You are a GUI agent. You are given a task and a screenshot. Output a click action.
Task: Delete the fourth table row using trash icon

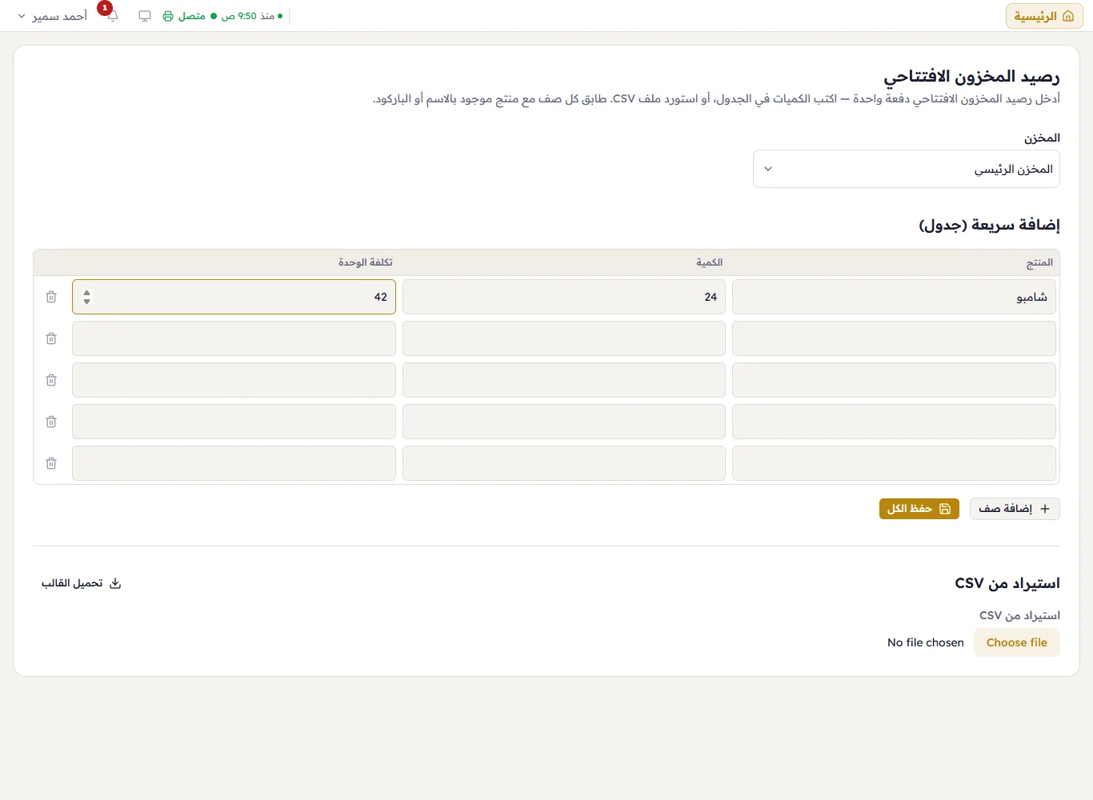tap(51, 422)
